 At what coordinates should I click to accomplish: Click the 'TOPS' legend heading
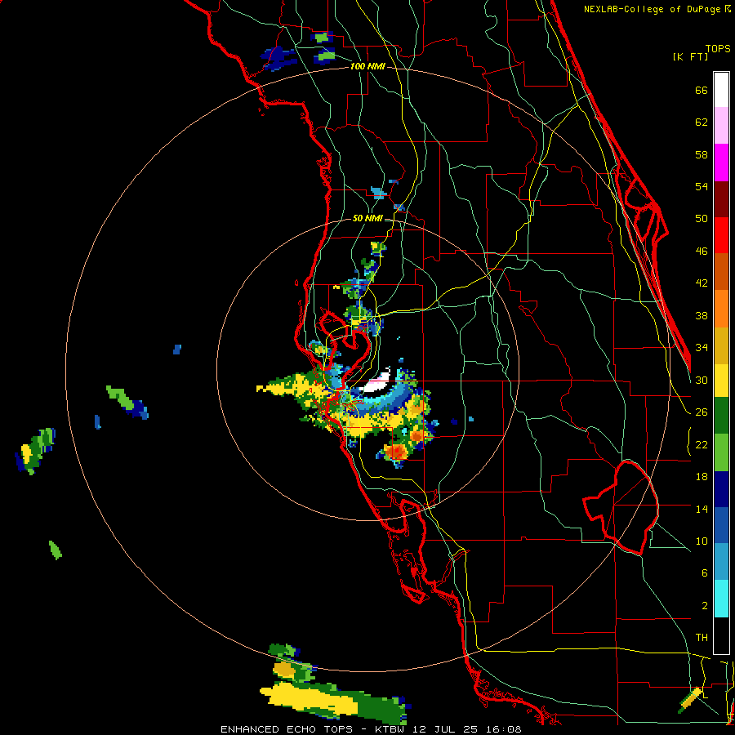click(718, 49)
